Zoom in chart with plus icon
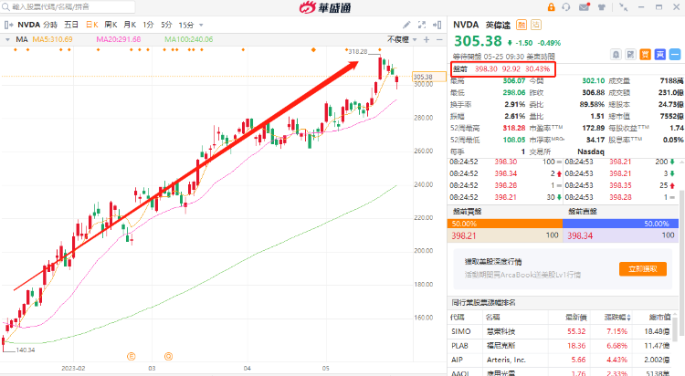685x376 pixels. pyautogui.click(x=427, y=40)
